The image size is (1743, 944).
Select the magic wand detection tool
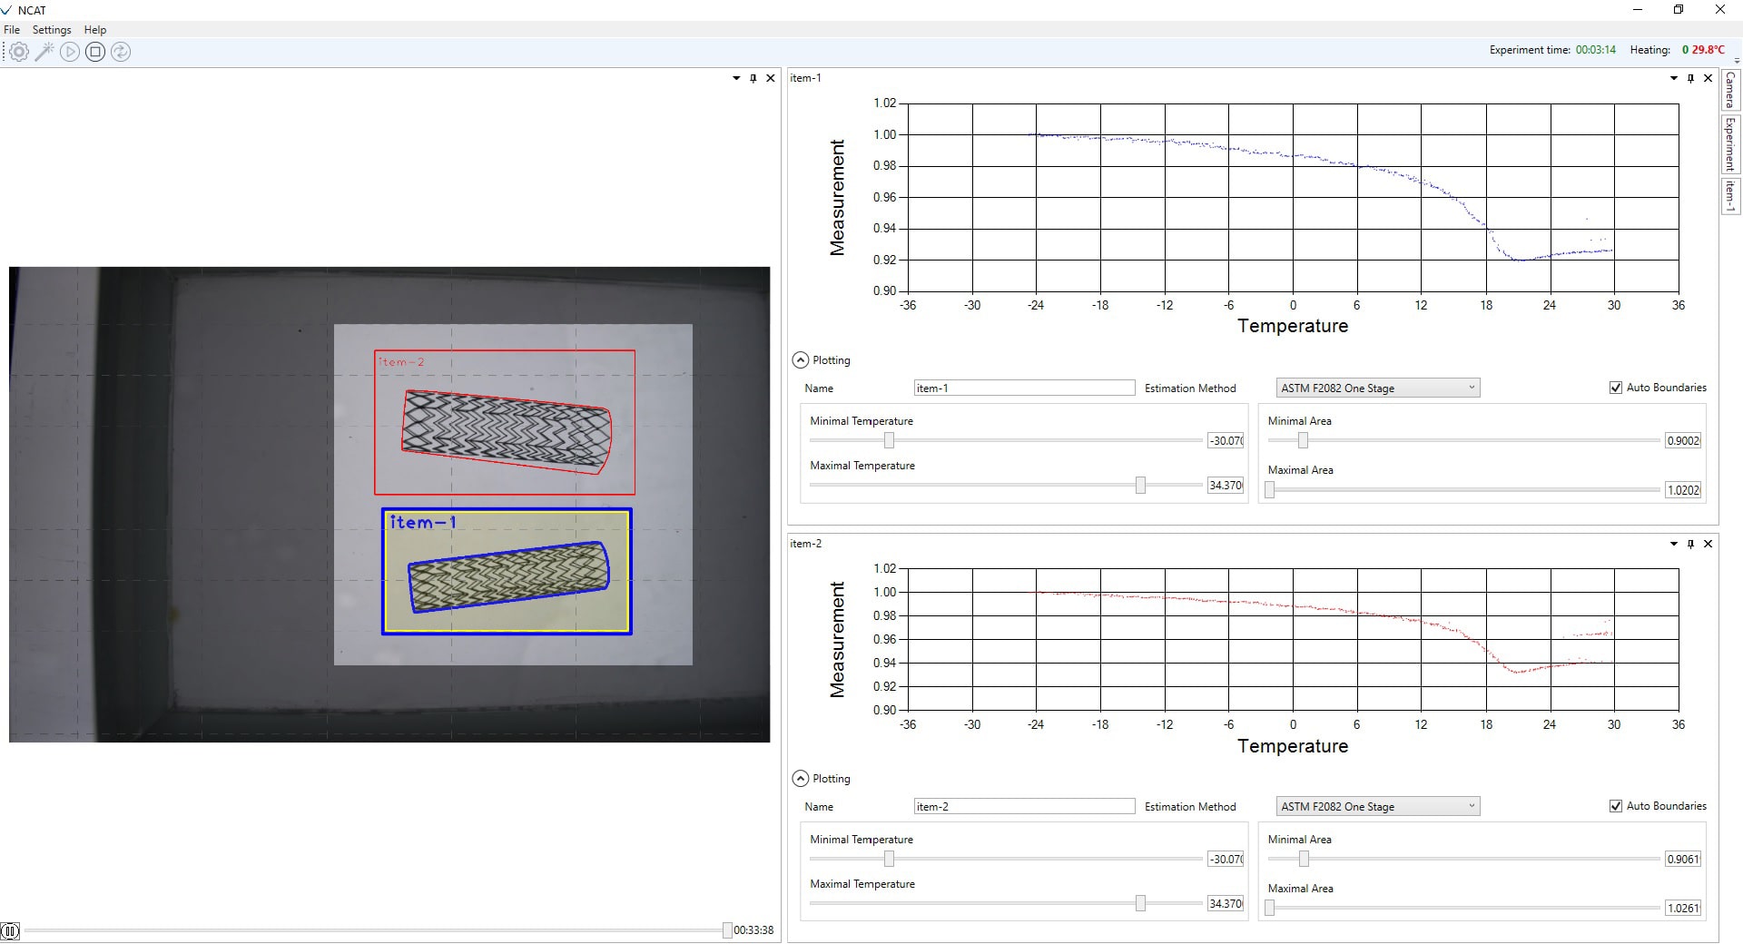[x=44, y=52]
